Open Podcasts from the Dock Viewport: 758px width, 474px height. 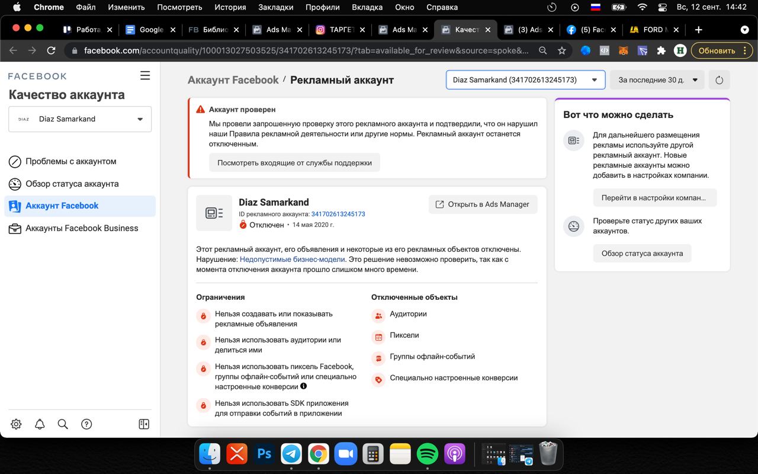pos(455,454)
